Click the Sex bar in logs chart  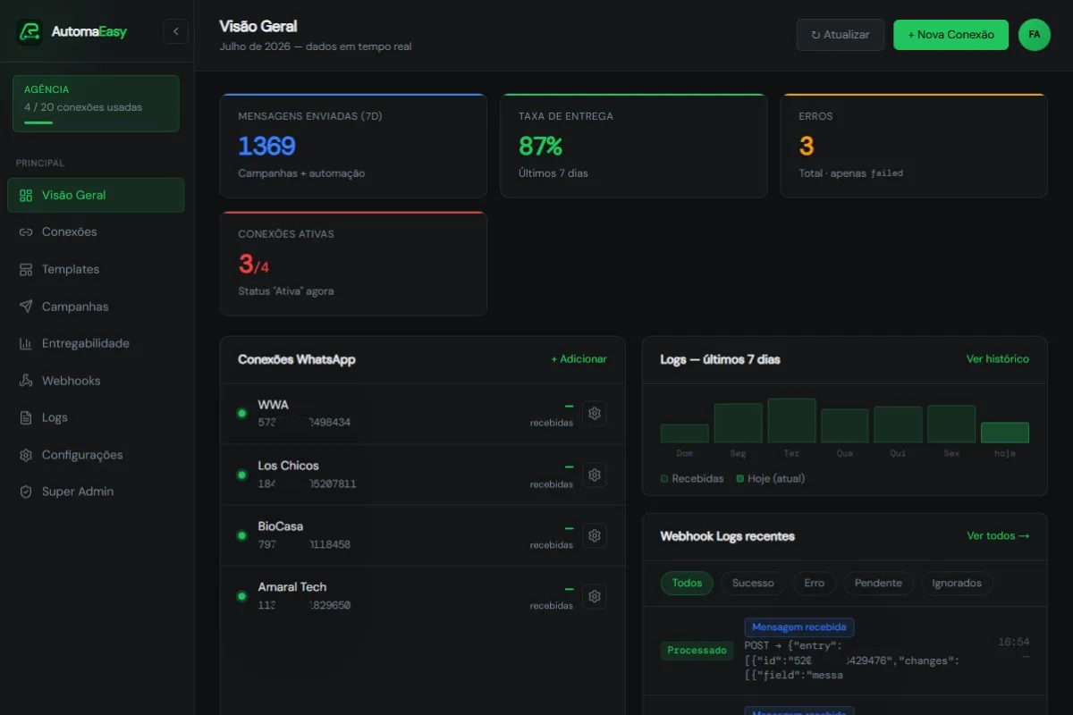point(951,425)
